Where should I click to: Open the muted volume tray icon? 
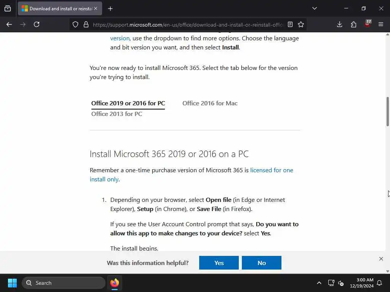(341, 283)
